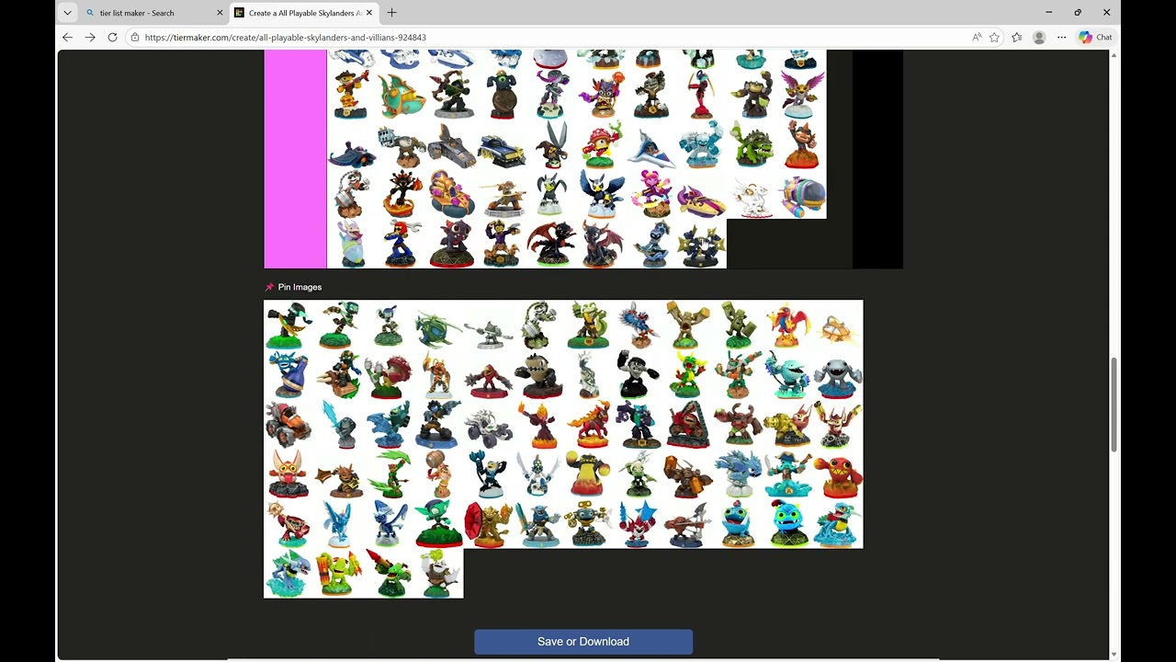1176x662 pixels.
Task: Open the Favorites list icon
Action: pyautogui.click(x=1017, y=38)
